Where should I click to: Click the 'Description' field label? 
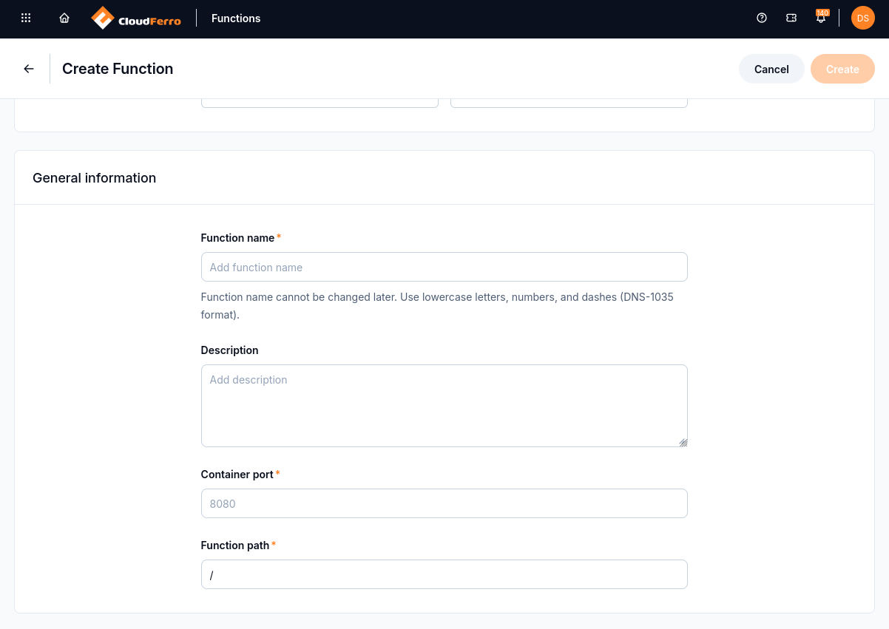coord(230,350)
